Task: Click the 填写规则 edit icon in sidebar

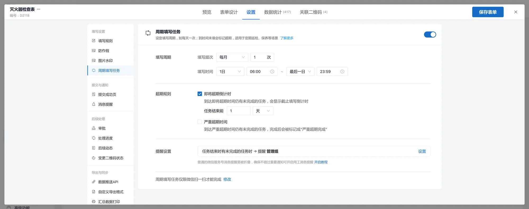Action: tap(94, 41)
